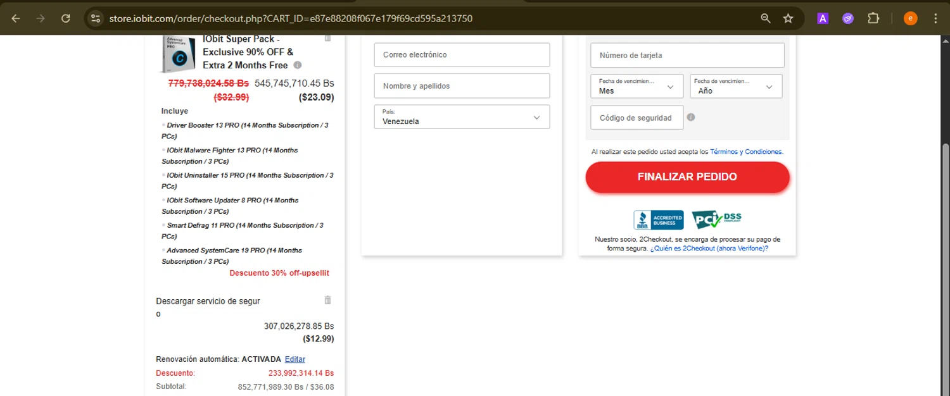This screenshot has width=950, height=396.
Task: Open the round purple extension icon
Action: click(x=848, y=18)
